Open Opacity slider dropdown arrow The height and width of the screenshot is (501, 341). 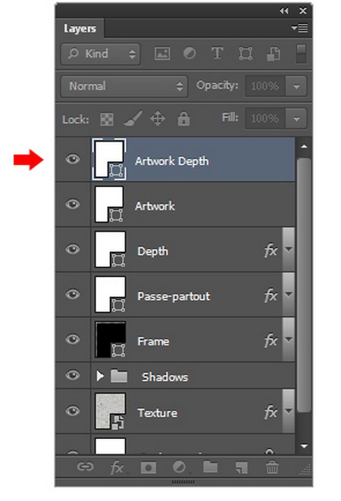(x=296, y=86)
